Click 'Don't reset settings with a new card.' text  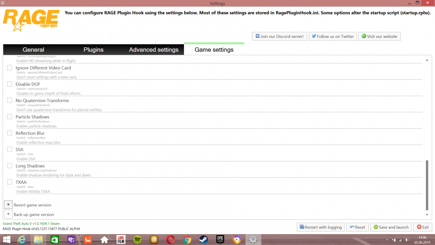47,77
